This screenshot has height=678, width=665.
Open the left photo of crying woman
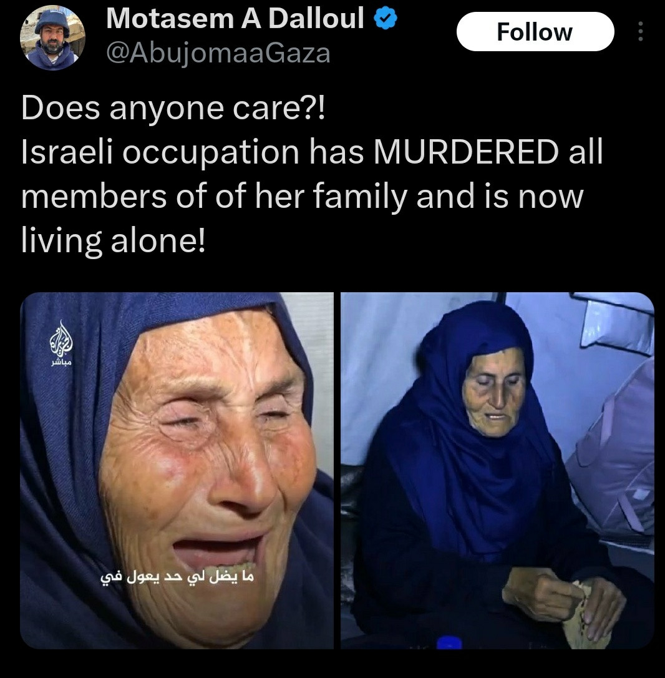(x=177, y=471)
